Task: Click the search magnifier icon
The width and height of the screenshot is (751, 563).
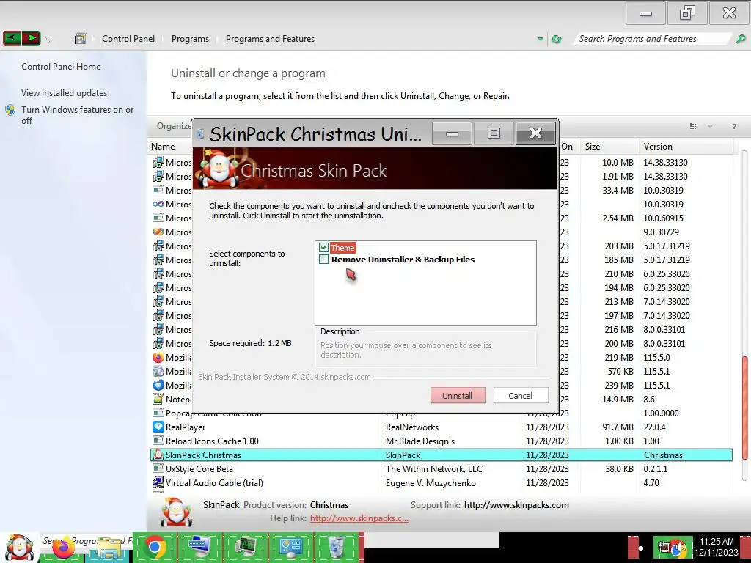Action: coord(741,39)
